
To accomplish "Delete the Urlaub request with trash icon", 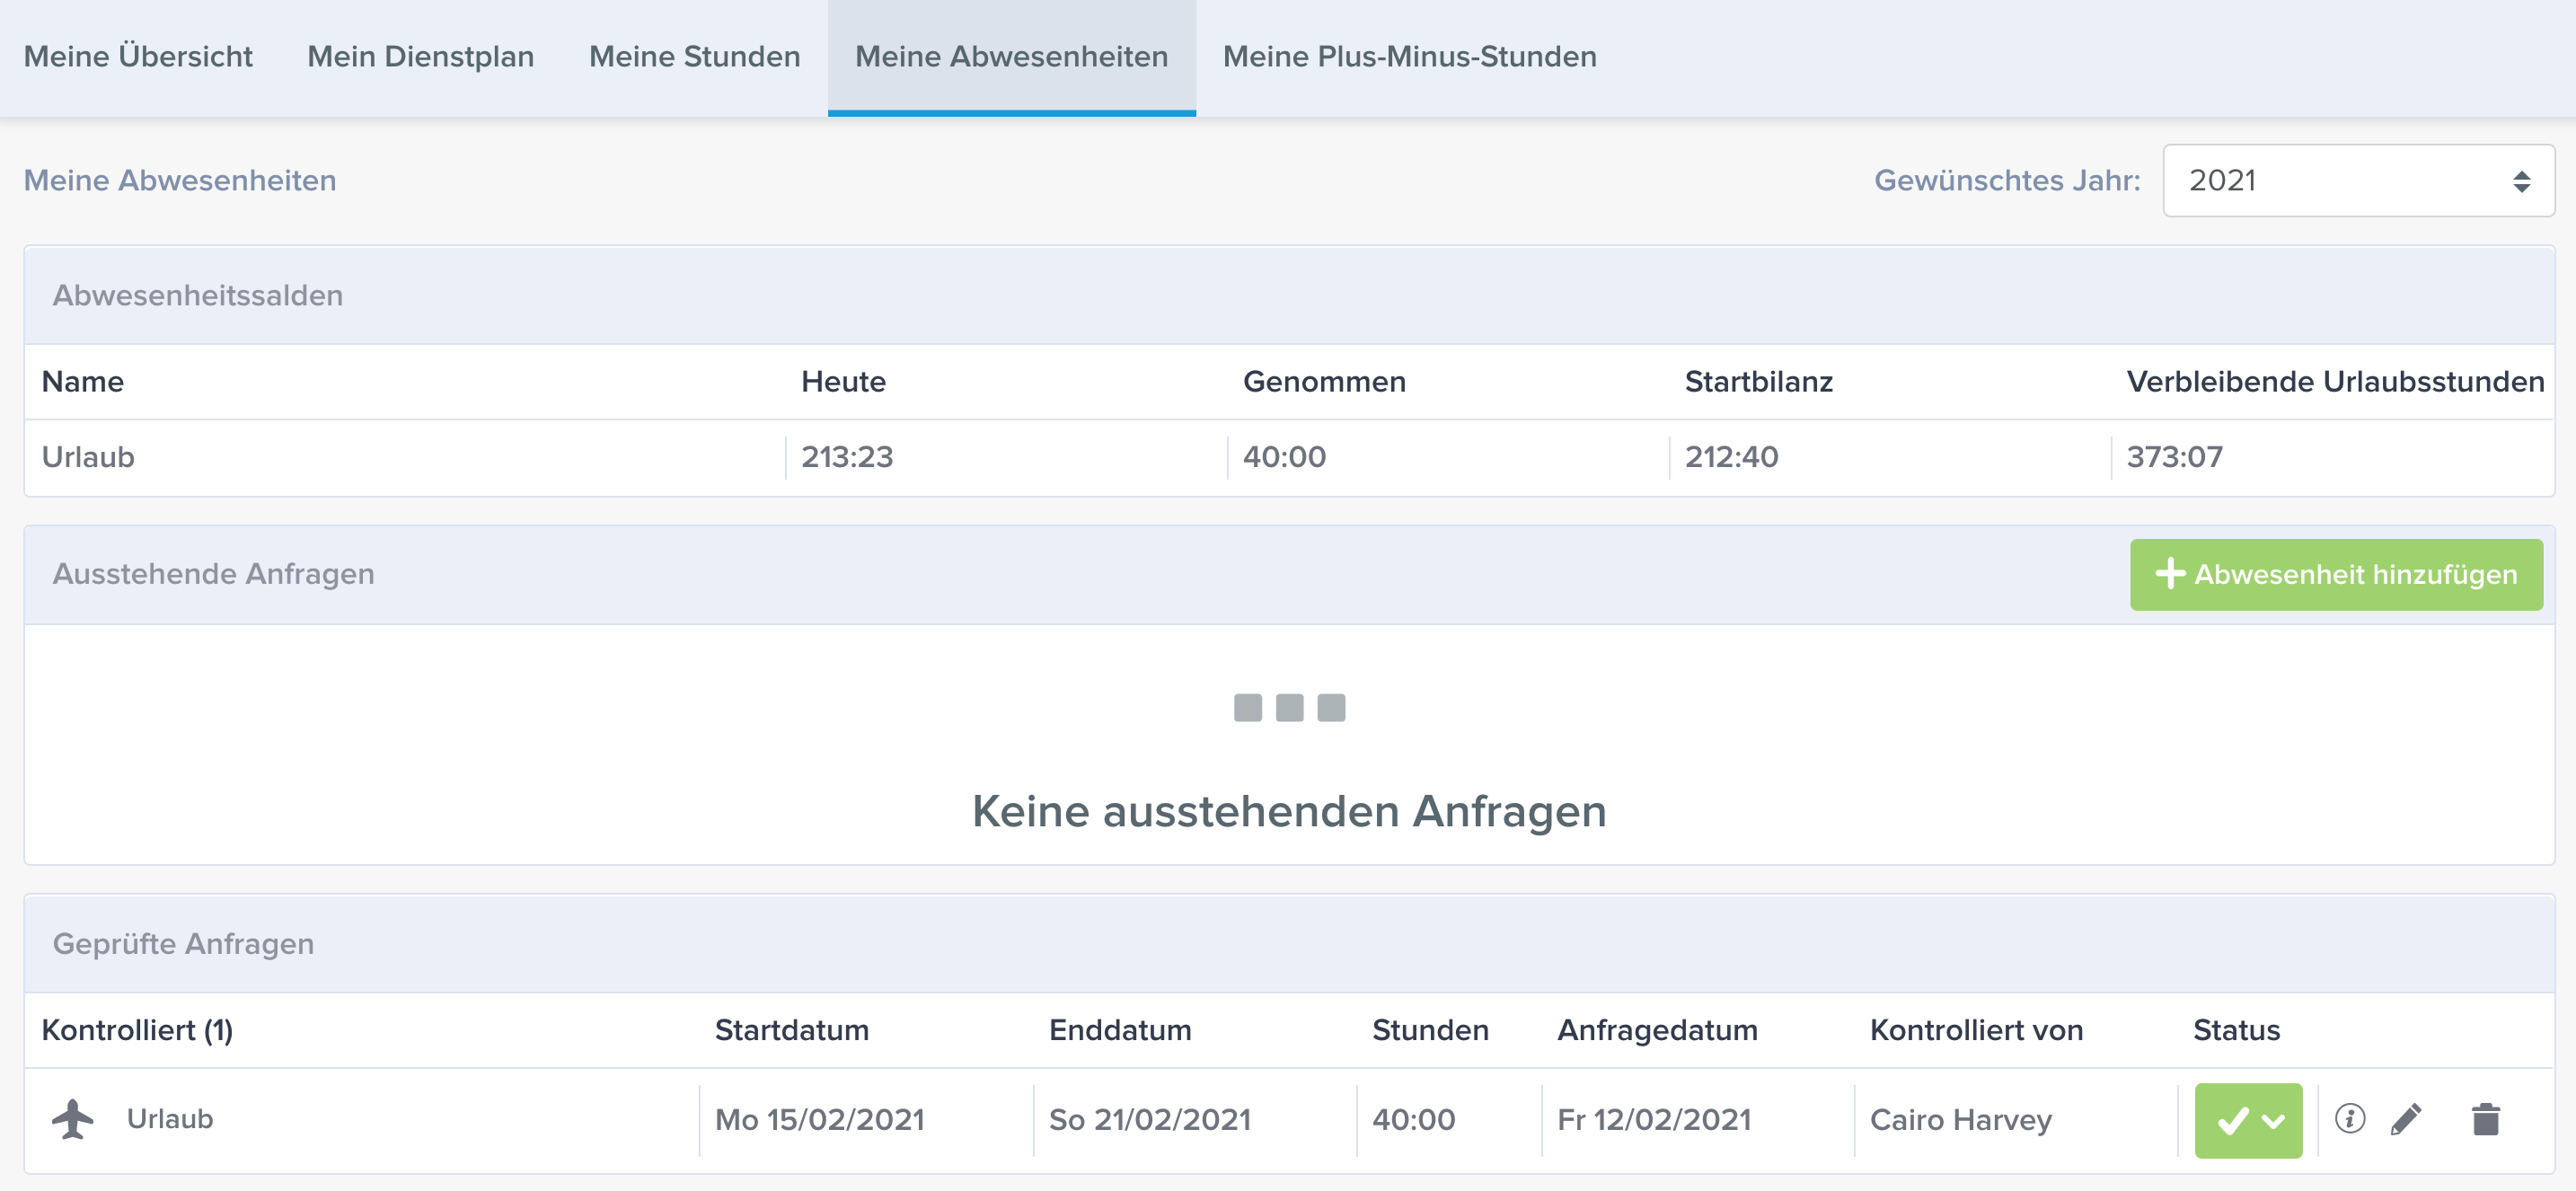I will pyautogui.click(x=2485, y=1119).
